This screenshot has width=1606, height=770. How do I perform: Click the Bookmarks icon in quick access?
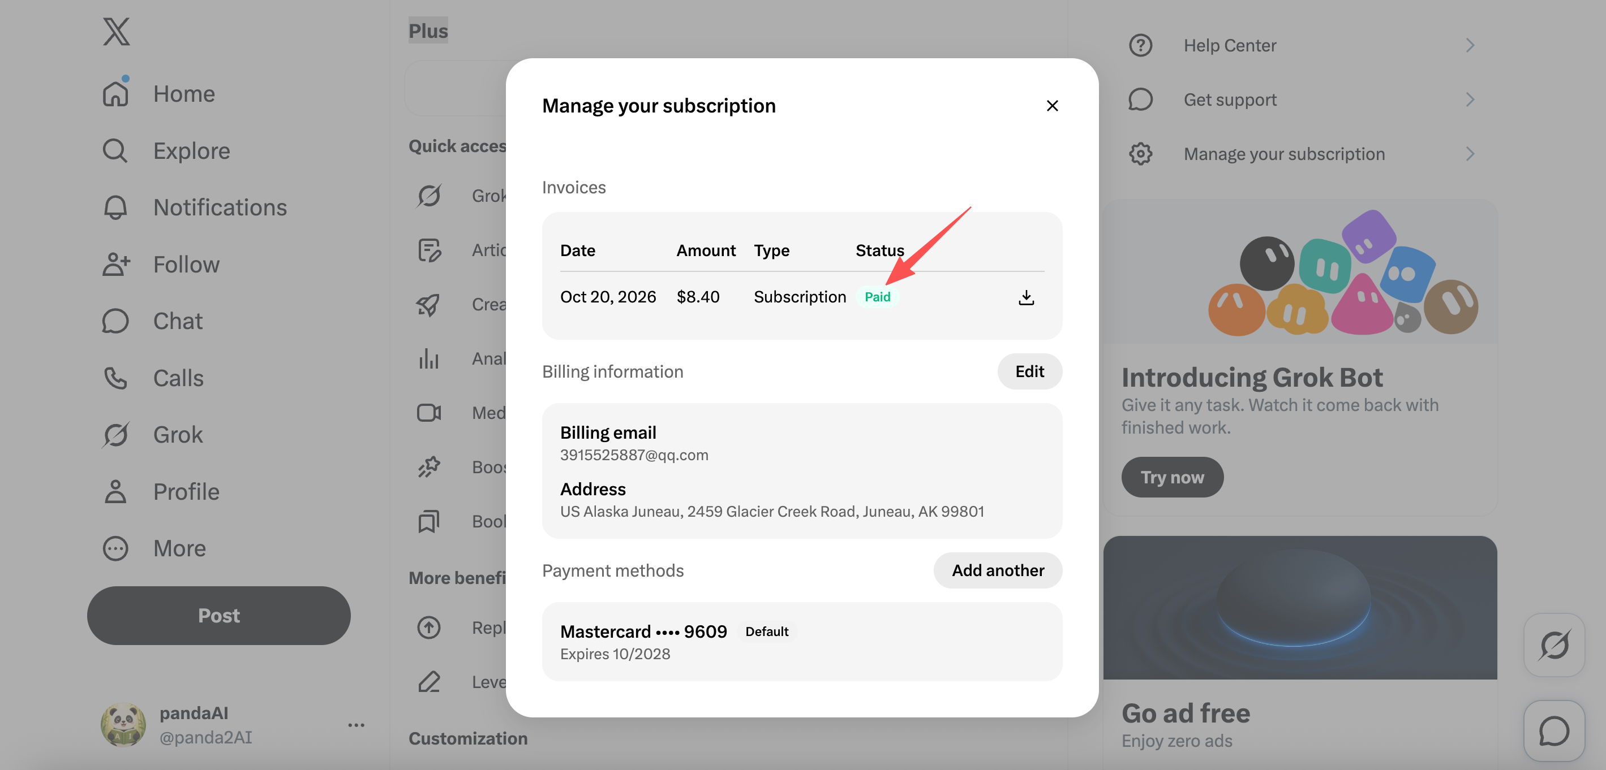pyautogui.click(x=429, y=521)
